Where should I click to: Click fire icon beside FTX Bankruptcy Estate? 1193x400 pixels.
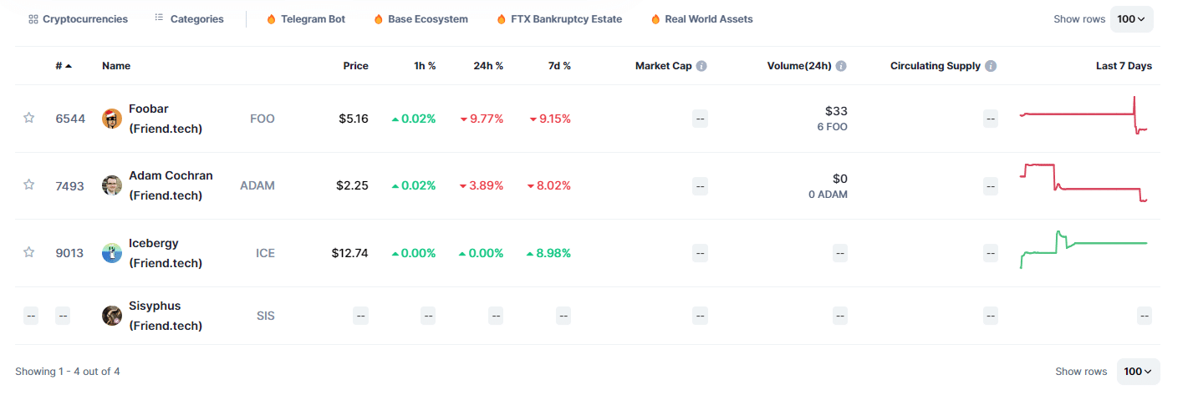pyautogui.click(x=501, y=19)
